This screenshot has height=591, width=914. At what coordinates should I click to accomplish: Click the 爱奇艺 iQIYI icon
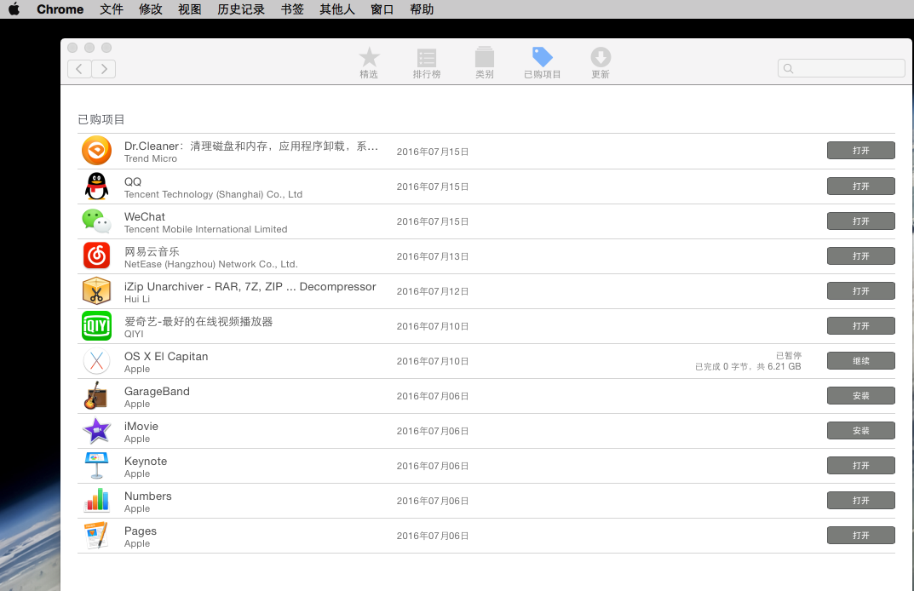97,326
